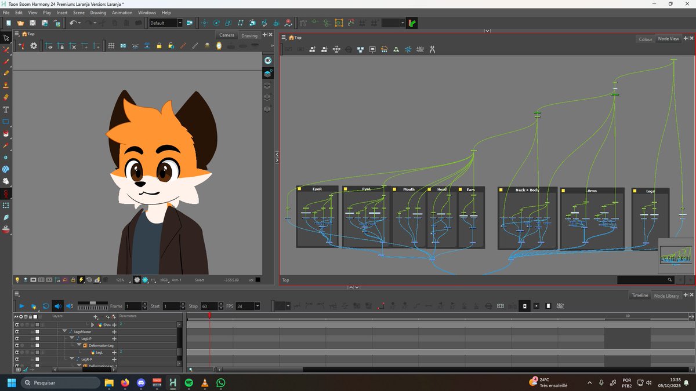This screenshot has width=696, height=391.
Task: Switch to the Colour tab
Action: [646, 39]
